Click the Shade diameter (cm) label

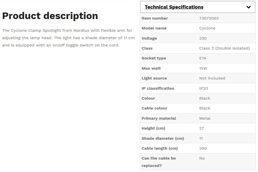[x=163, y=138]
